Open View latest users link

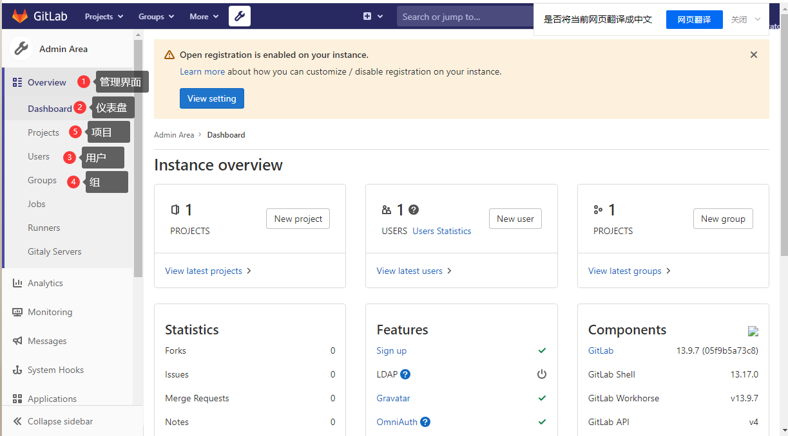414,271
